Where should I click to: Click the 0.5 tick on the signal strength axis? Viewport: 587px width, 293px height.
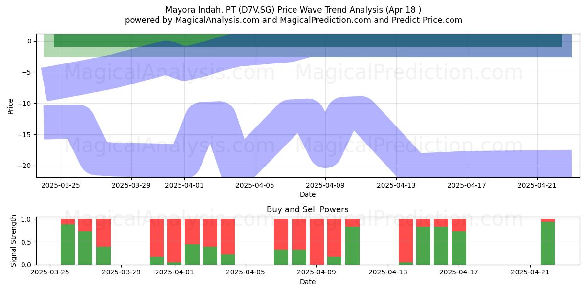(x=26, y=242)
